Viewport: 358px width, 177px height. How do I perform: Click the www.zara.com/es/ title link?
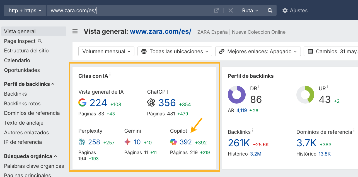pos(161,31)
